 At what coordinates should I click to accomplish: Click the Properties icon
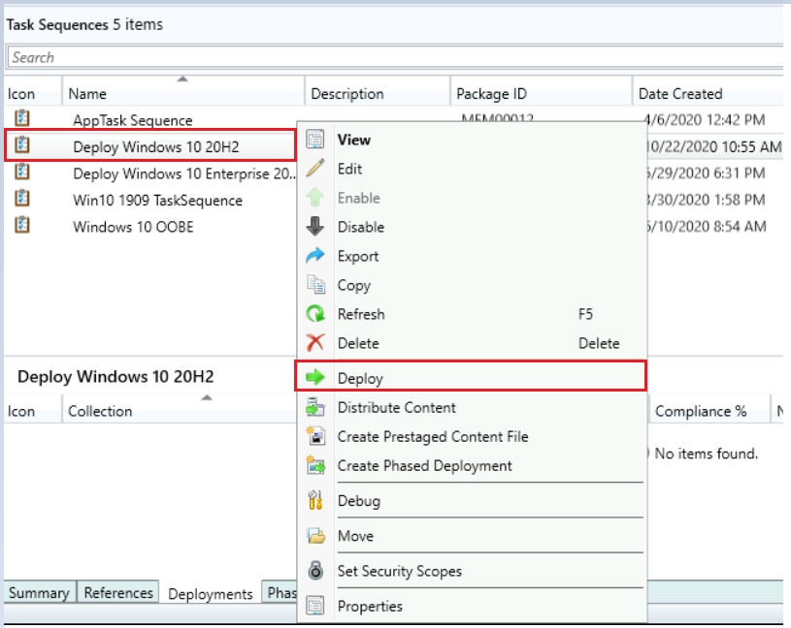coord(315,606)
